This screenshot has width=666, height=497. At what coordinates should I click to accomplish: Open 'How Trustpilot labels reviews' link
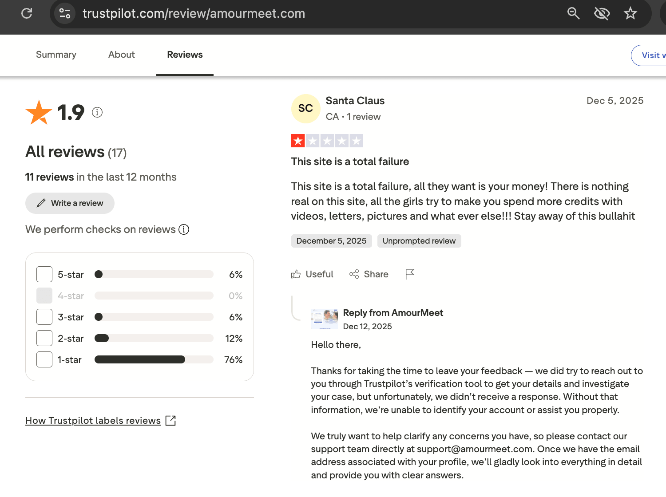(93, 421)
